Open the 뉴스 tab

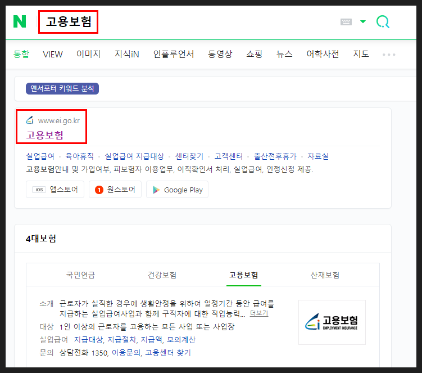[x=284, y=54]
